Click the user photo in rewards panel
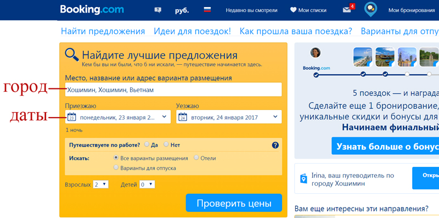This screenshot has width=439, height=218. coord(316,53)
